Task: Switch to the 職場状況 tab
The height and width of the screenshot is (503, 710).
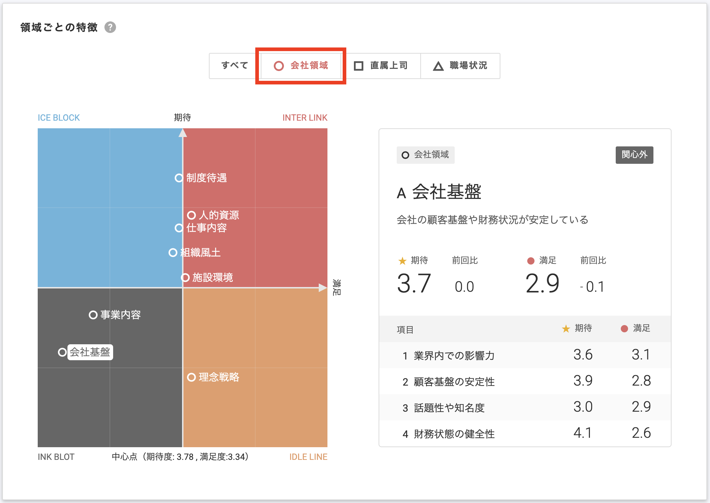Action: click(x=460, y=66)
